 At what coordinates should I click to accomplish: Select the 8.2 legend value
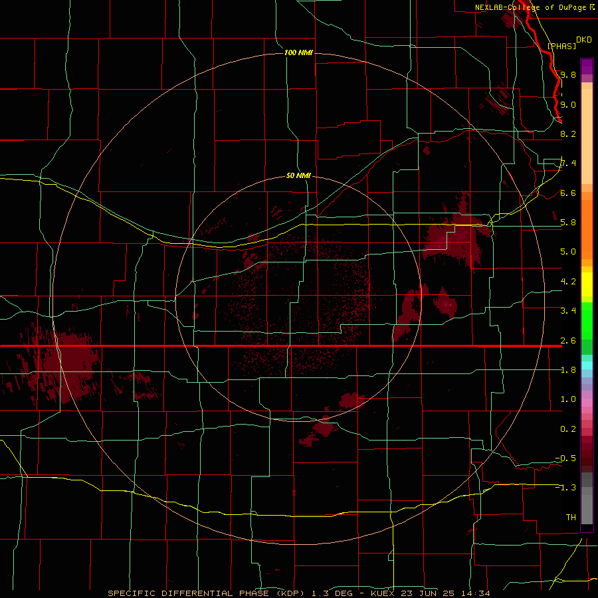pos(568,134)
